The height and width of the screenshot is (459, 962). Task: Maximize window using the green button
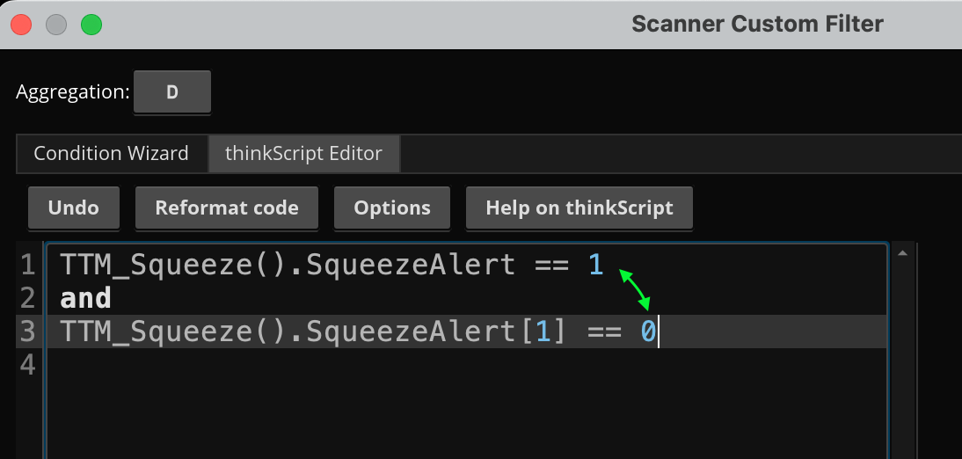click(x=91, y=25)
